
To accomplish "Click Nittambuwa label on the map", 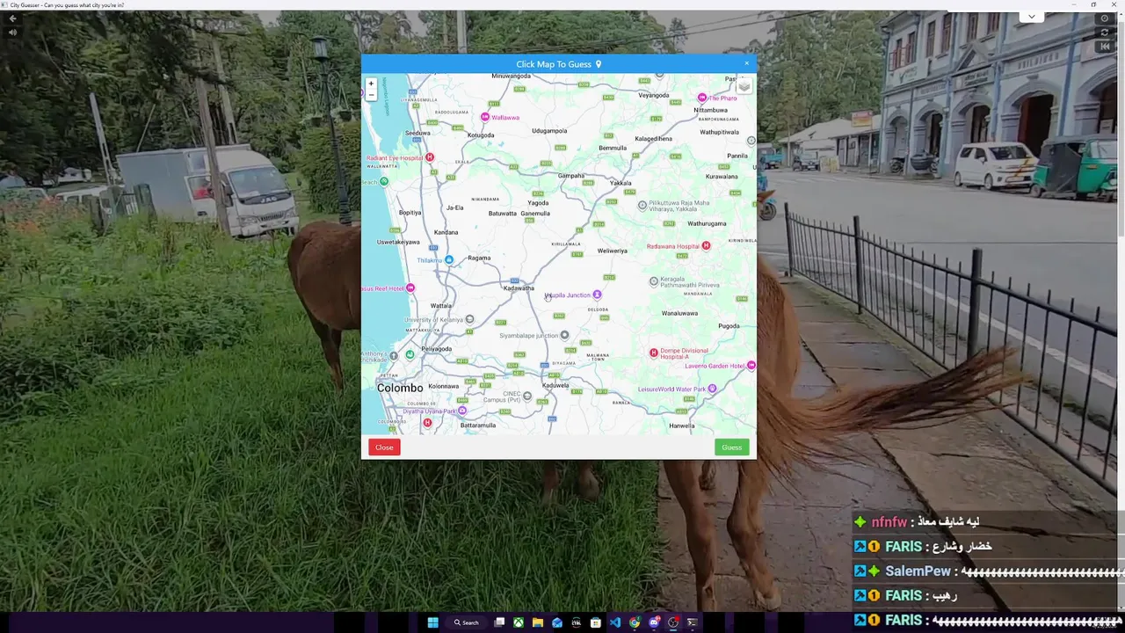I will [x=710, y=110].
